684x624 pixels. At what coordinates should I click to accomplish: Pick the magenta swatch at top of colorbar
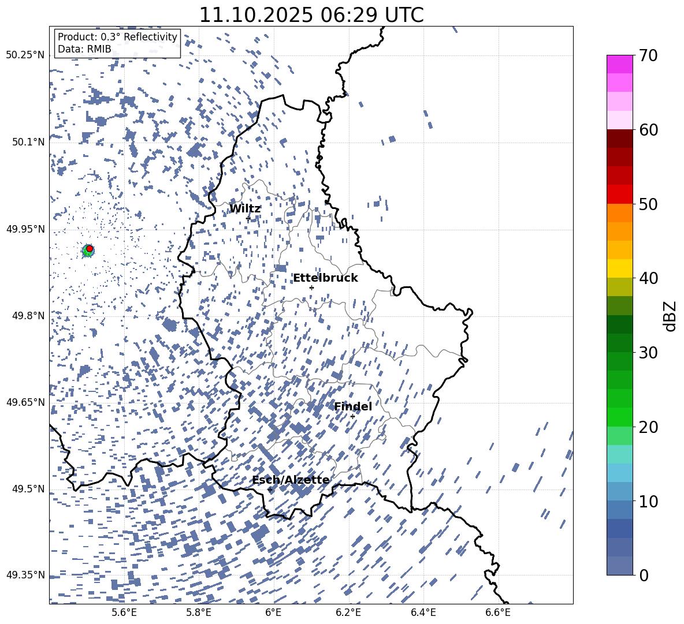[619, 64]
